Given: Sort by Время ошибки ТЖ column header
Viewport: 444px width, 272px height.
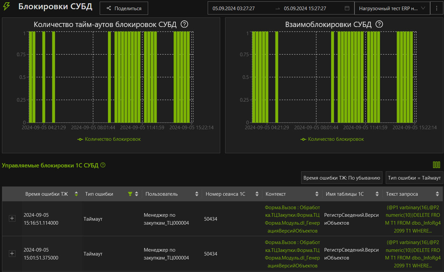Looking at the screenshot, I should (x=46, y=194).
